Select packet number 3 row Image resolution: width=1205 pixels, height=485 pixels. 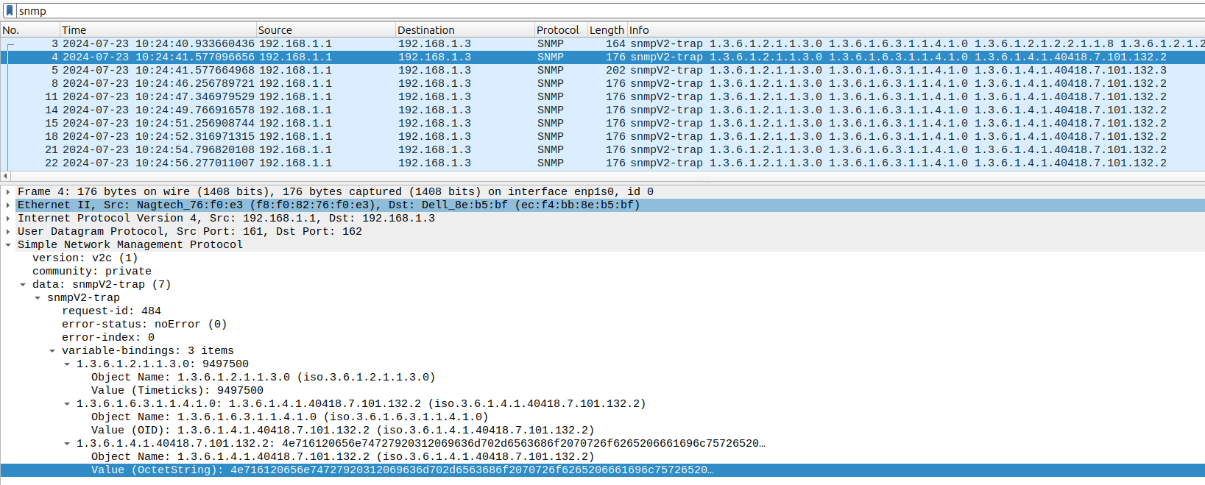(602, 43)
